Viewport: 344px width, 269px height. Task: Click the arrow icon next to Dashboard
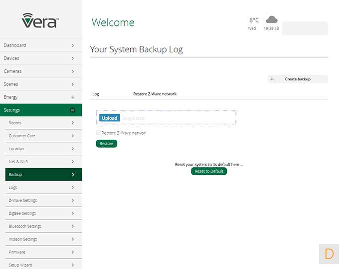(x=73, y=45)
